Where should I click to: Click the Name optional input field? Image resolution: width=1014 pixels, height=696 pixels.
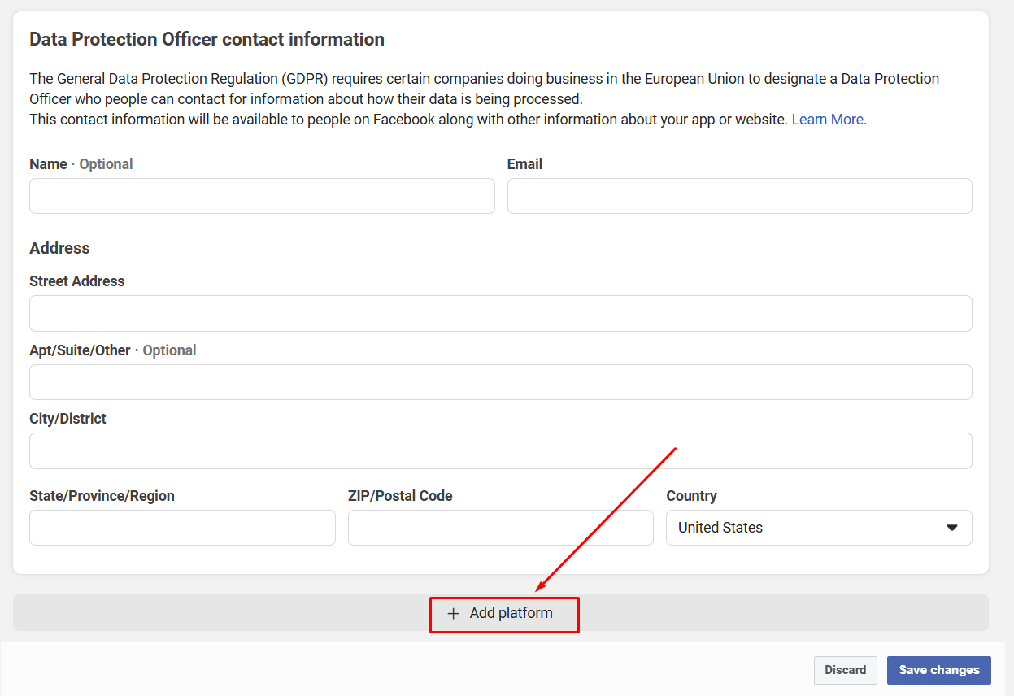click(x=262, y=196)
